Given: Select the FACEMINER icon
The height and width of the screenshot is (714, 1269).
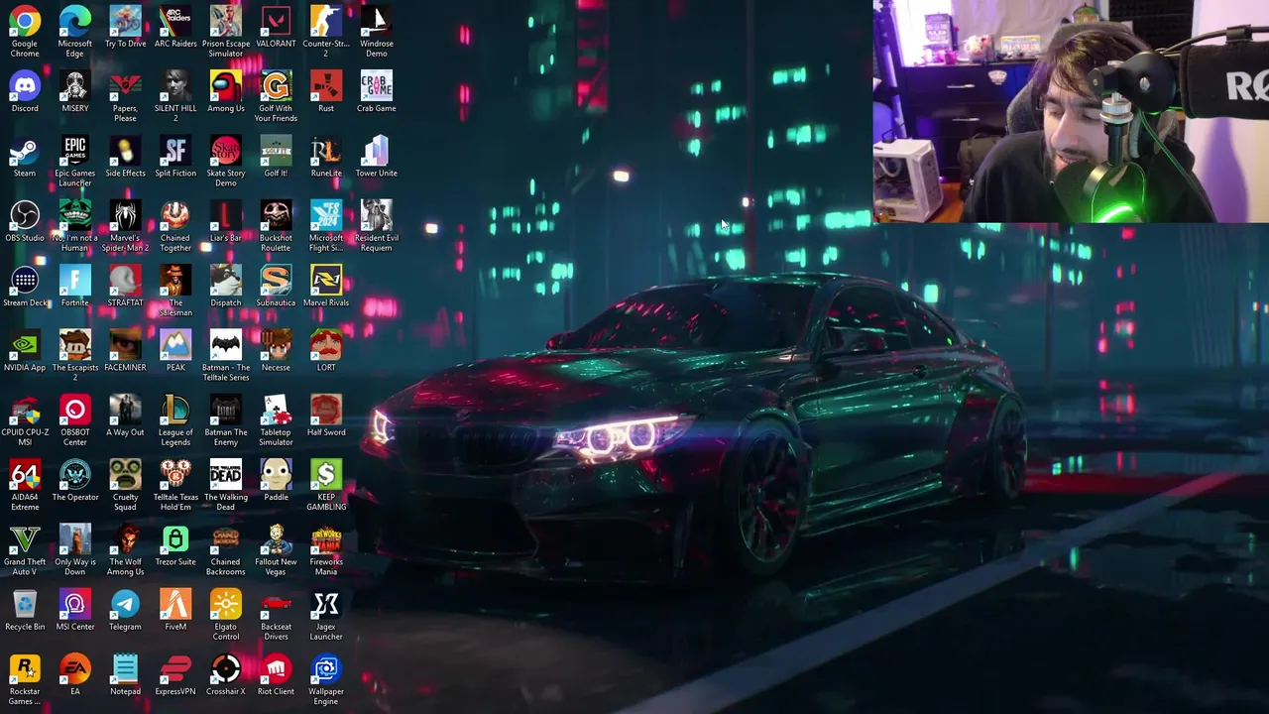Looking at the screenshot, I should (125, 345).
